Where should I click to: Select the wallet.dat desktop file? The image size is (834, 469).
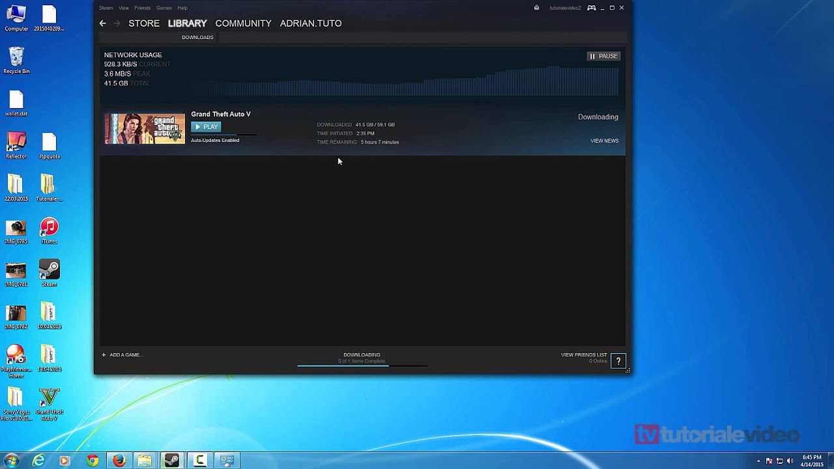click(x=16, y=104)
